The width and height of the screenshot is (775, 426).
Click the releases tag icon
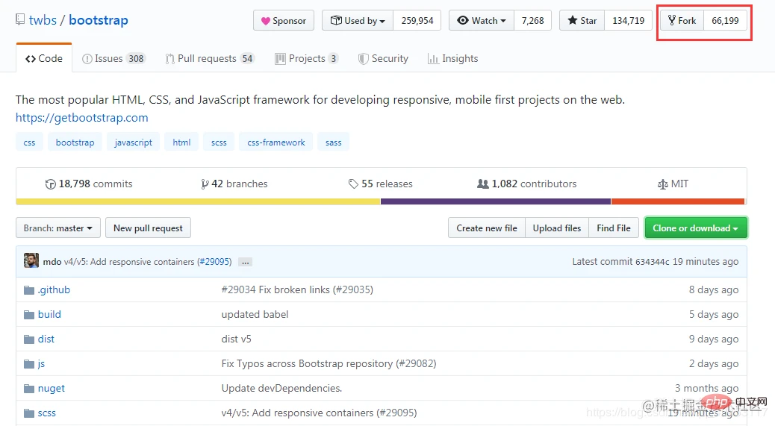(353, 184)
